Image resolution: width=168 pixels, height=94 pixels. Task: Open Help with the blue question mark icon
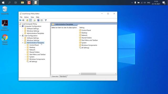pos(38,20)
